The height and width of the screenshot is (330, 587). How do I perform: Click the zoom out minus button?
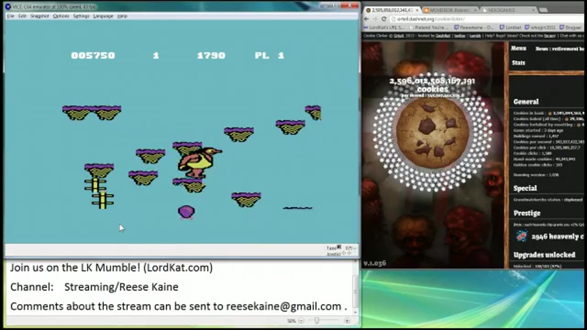coord(301,321)
